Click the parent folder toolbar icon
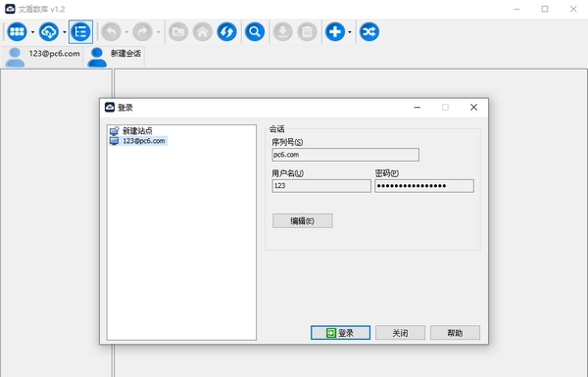 point(178,32)
